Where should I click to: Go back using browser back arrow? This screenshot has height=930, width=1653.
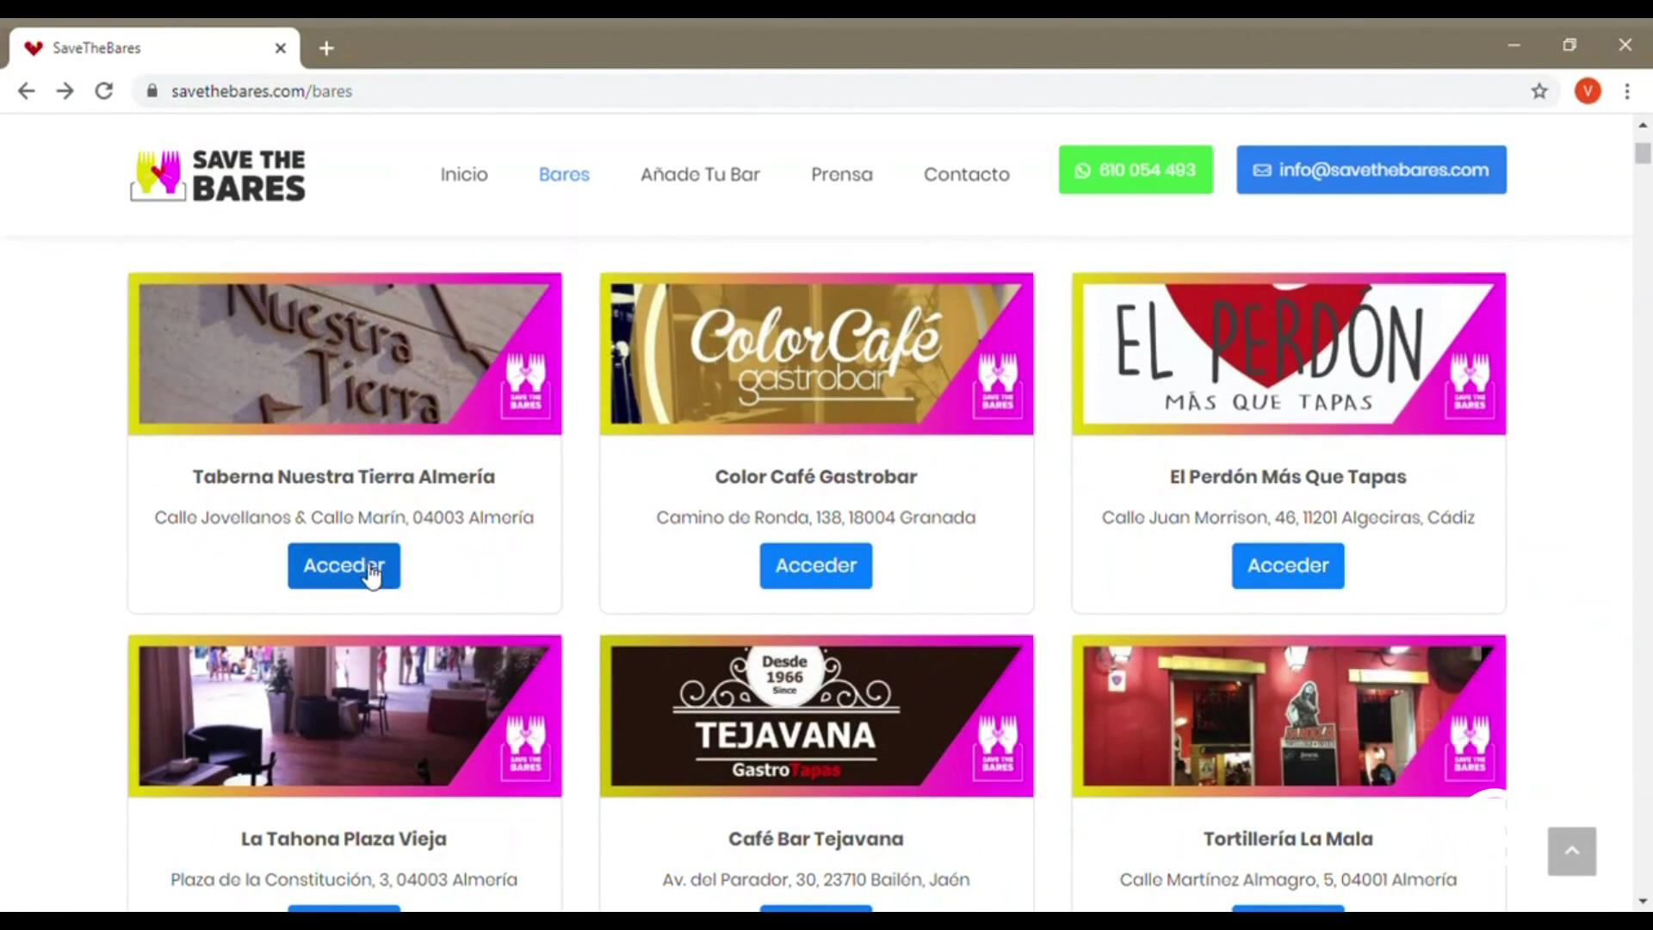(x=27, y=91)
